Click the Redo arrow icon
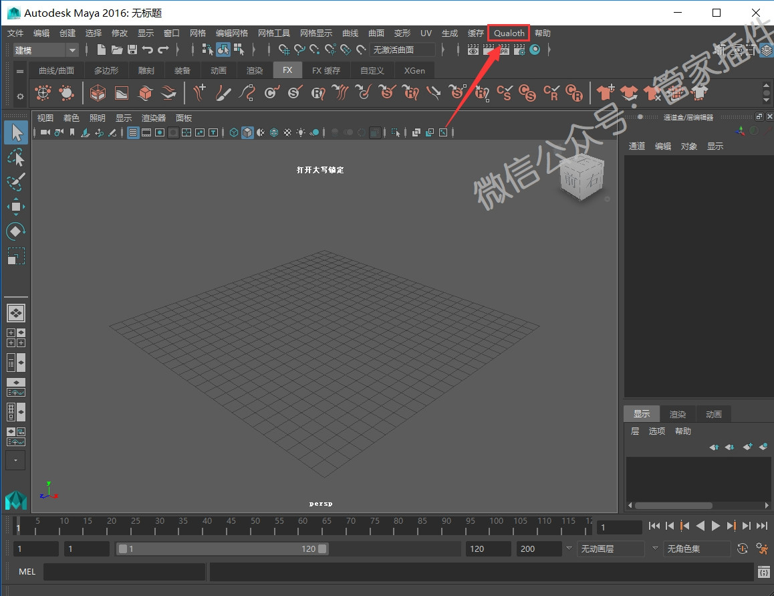 pos(163,49)
